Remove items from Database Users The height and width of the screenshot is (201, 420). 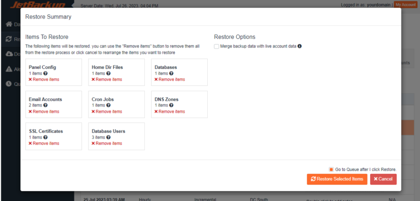tap(107, 144)
